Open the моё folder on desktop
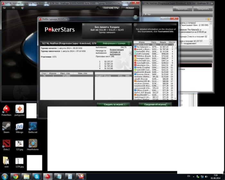The width and height of the screenshot is (225, 180). click(6, 162)
